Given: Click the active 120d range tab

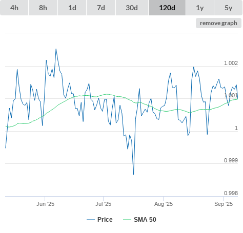Looking at the screenshot, I should click(x=167, y=8).
